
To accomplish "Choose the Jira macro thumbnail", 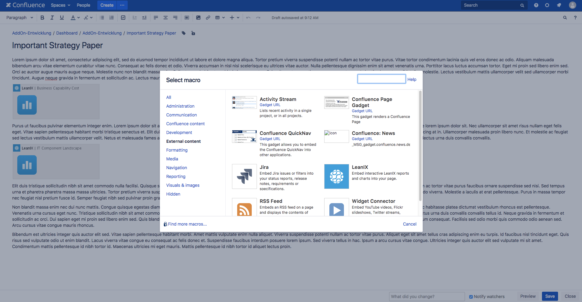I will [x=244, y=176].
